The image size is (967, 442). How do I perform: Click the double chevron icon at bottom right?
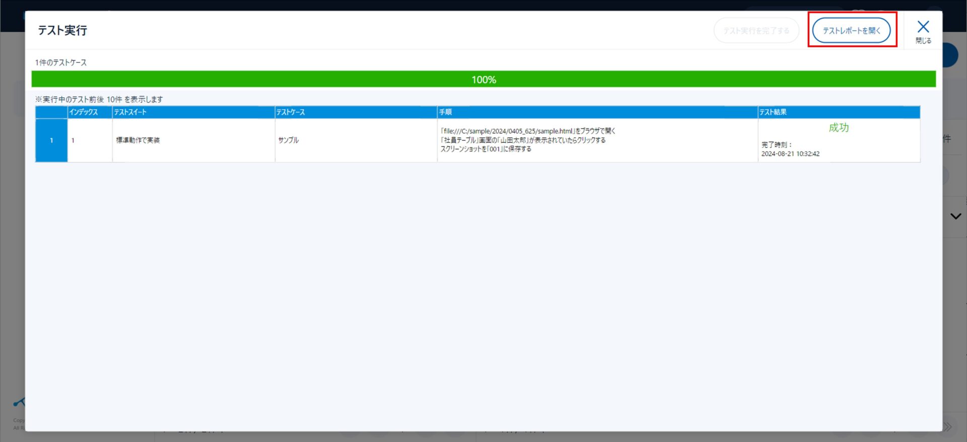point(948,427)
